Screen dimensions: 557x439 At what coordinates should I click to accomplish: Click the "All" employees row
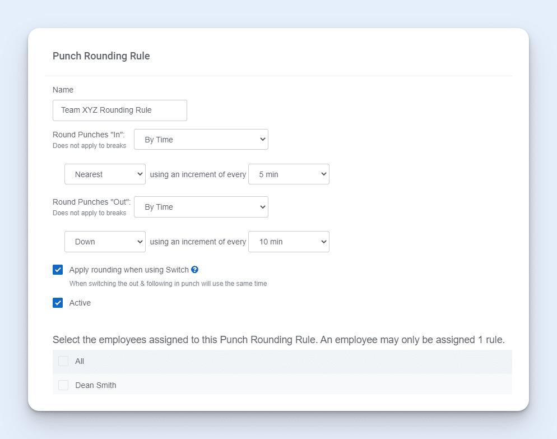(224, 361)
